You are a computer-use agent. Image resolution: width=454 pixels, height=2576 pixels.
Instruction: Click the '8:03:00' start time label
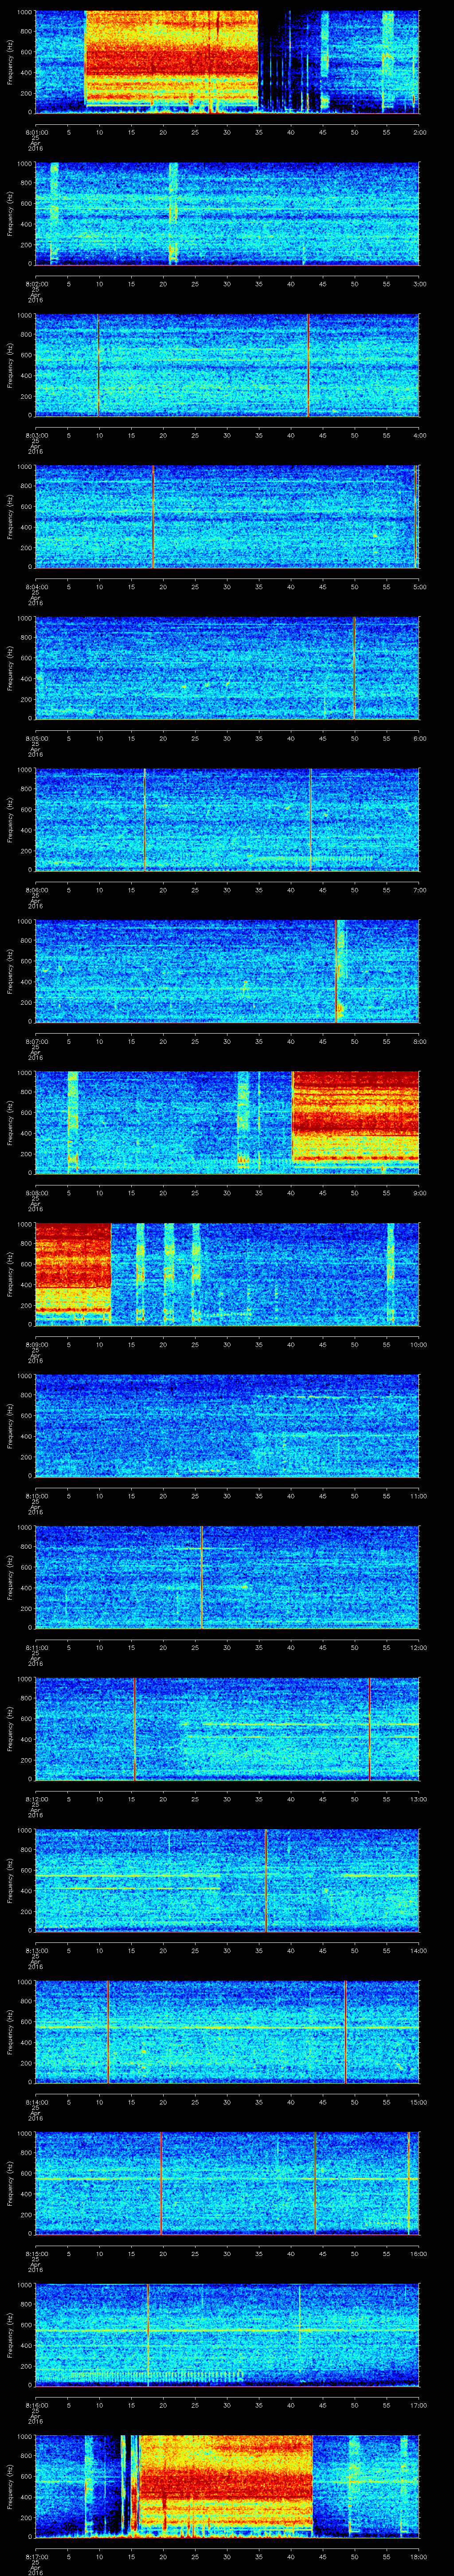(36, 435)
